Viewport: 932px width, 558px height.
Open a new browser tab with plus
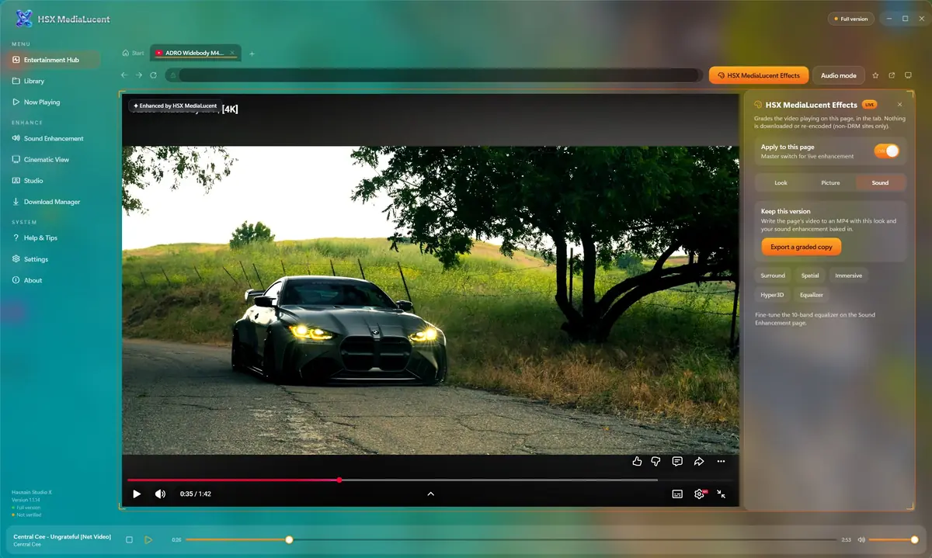click(x=252, y=54)
